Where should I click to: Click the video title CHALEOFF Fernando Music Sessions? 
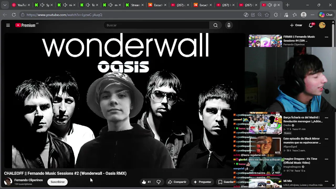point(65,173)
